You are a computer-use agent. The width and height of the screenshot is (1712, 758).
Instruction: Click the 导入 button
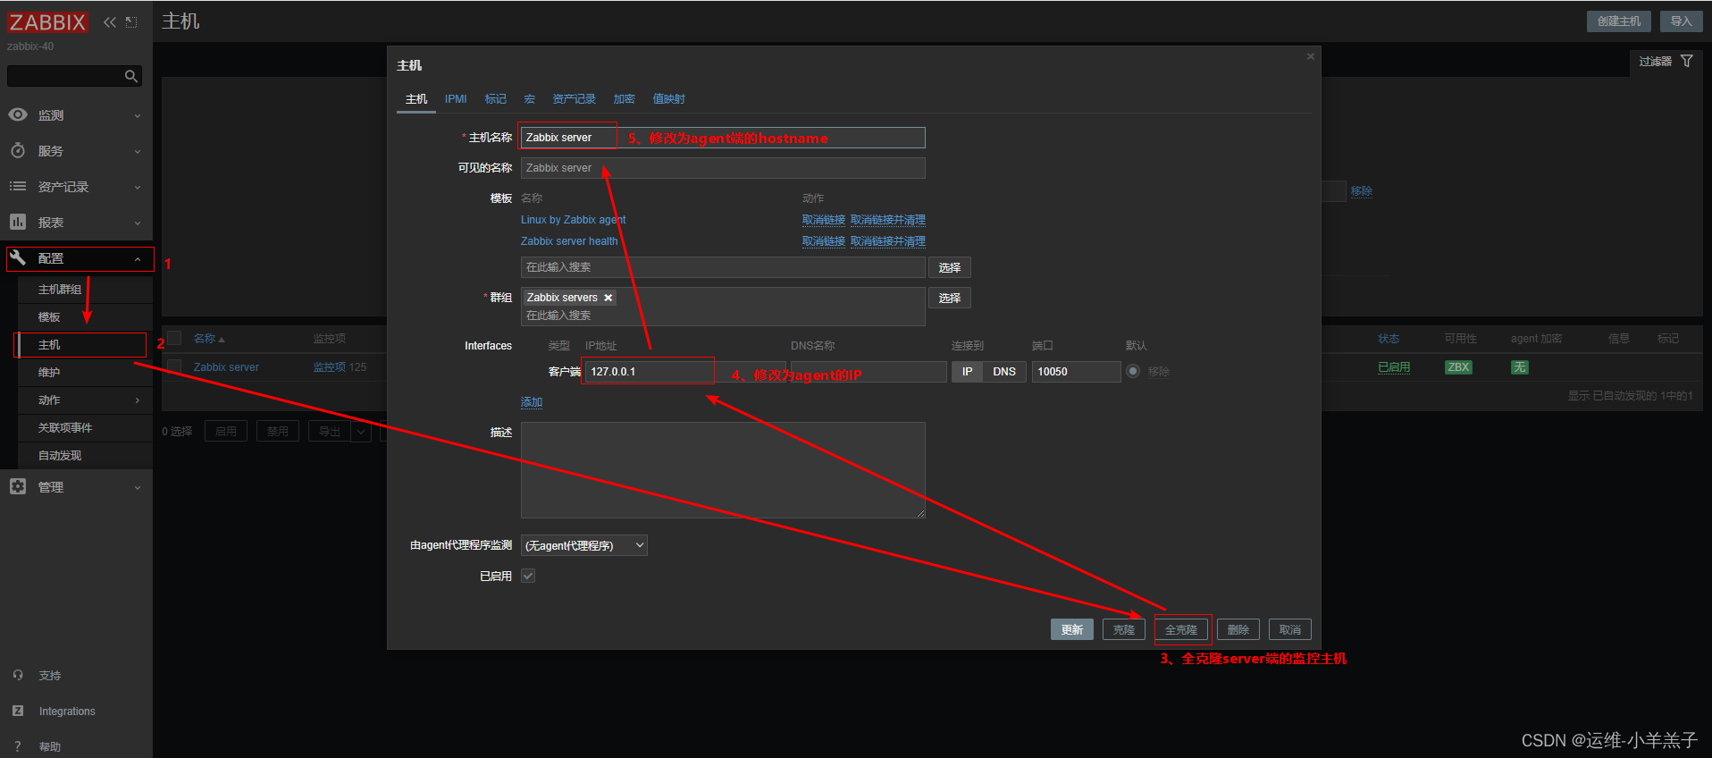click(x=1682, y=21)
